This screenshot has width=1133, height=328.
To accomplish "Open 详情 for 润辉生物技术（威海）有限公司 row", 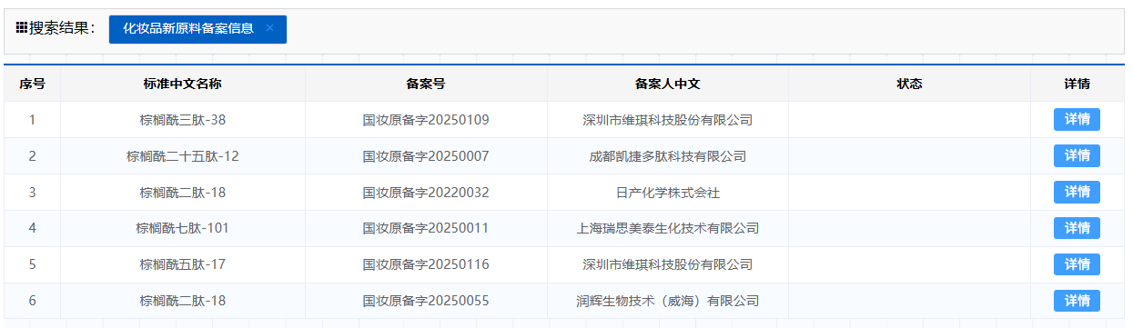I will coord(1077,301).
